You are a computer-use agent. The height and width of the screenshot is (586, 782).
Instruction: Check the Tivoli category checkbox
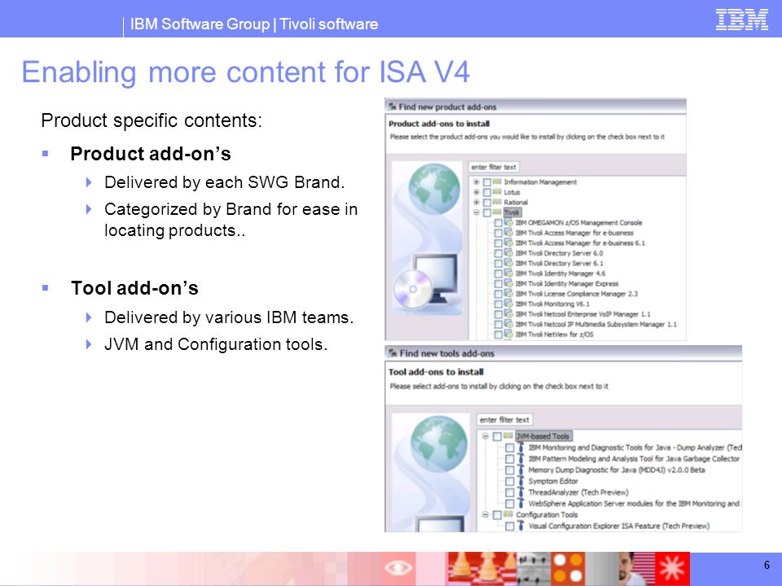click(487, 212)
